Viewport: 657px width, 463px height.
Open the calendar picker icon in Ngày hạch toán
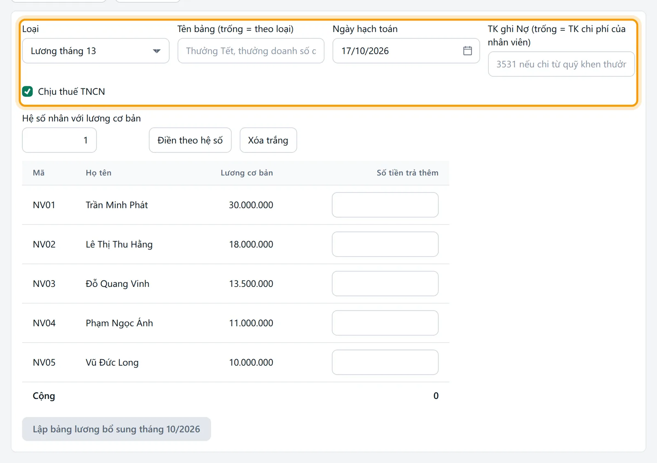point(467,51)
